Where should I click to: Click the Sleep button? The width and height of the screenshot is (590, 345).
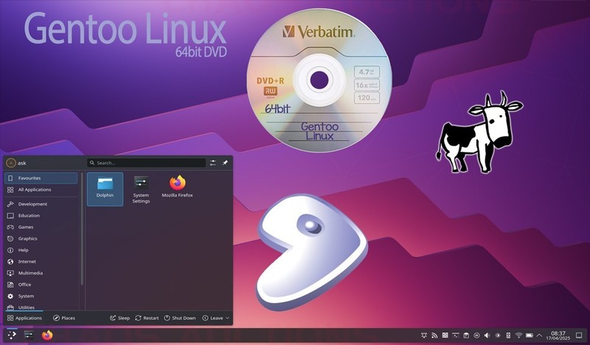[119, 318]
